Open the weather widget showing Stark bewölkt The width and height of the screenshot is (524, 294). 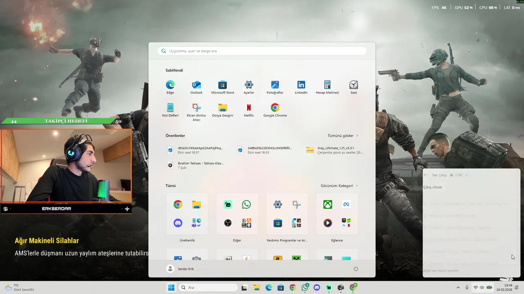[x=19, y=287]
